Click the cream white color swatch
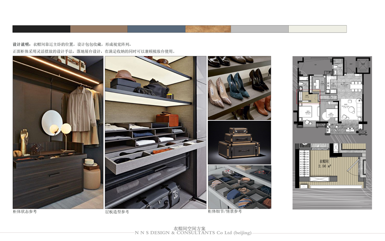Image resolution: width=385 pixels, height=241 pixels. click(317, 29)
